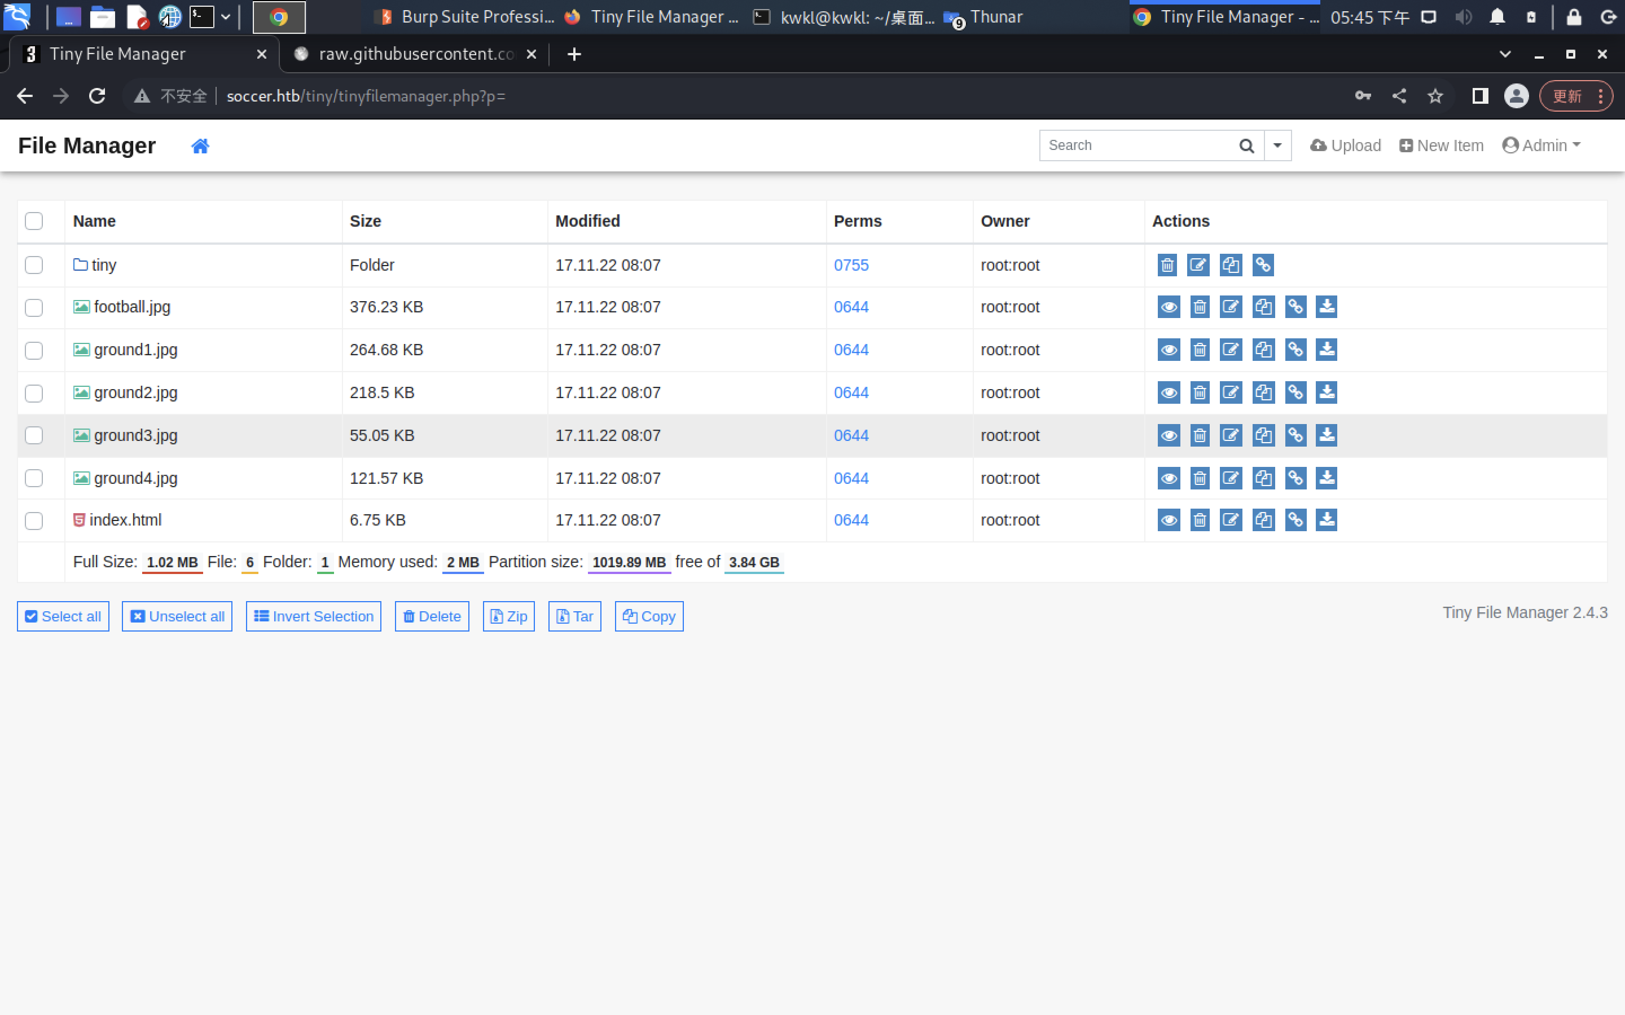This screenshot has width=1625, height=1015.
Task: Preview ground1.jpg with the eye icon
Action: (1169, 350)
